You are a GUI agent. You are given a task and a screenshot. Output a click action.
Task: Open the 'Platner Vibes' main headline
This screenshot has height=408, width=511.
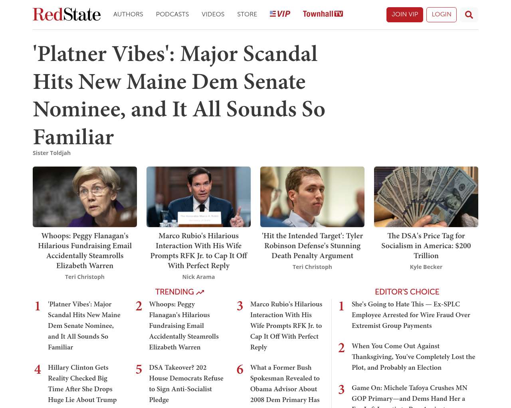[x=179, y=95]
